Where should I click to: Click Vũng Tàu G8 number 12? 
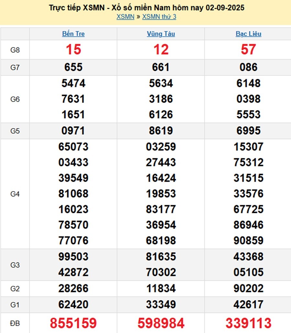pyautogui.click(x=161, y=50)
